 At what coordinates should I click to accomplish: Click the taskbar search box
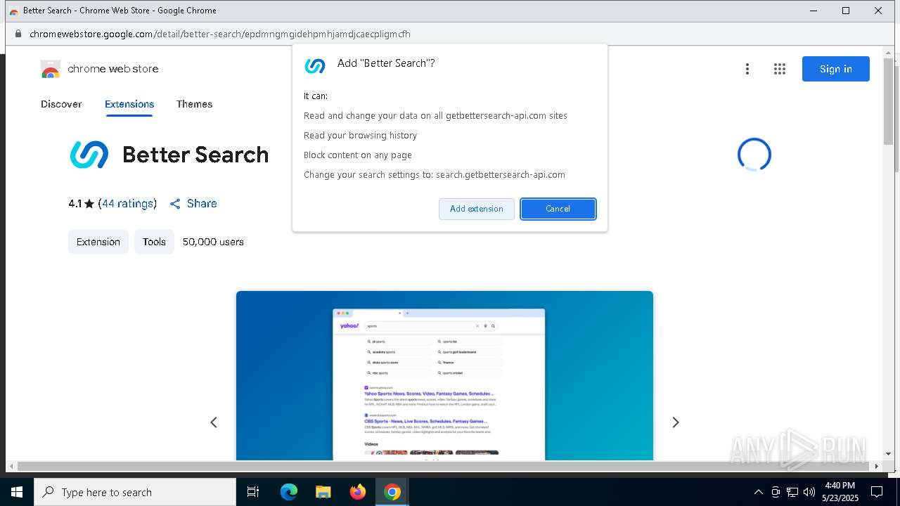[x=135, y=492]
